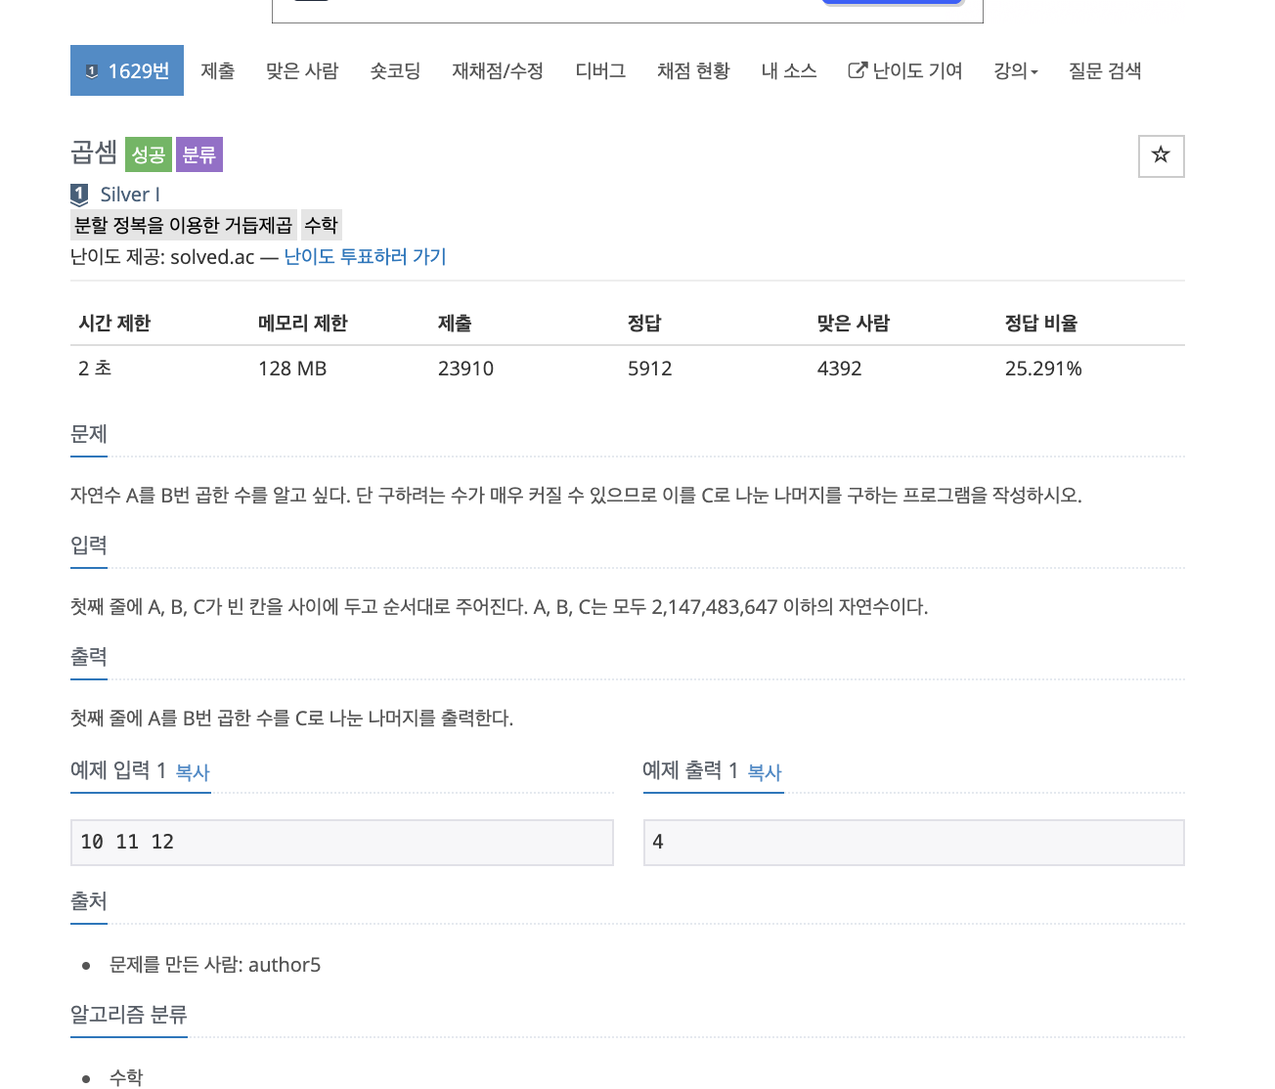
Task: Click the star favorite icon
Action: 1161,155
